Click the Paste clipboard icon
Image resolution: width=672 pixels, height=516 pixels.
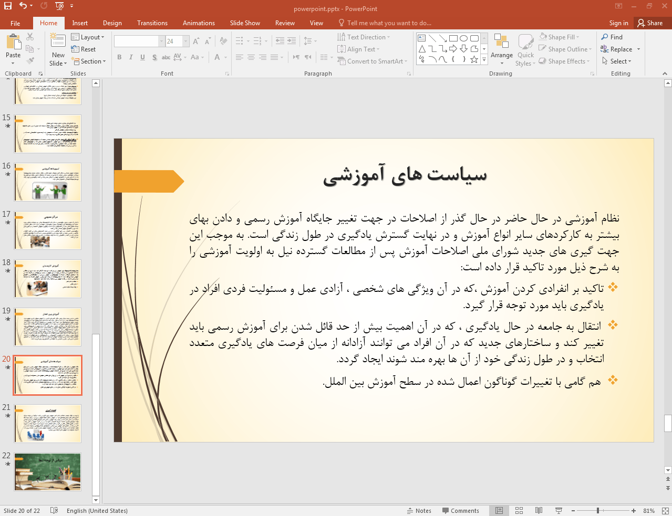[x=13, y=42]
